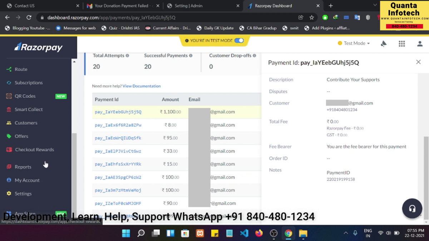
Task: Open Daily GK Update bookmark
Action: [x=214, y=28]
